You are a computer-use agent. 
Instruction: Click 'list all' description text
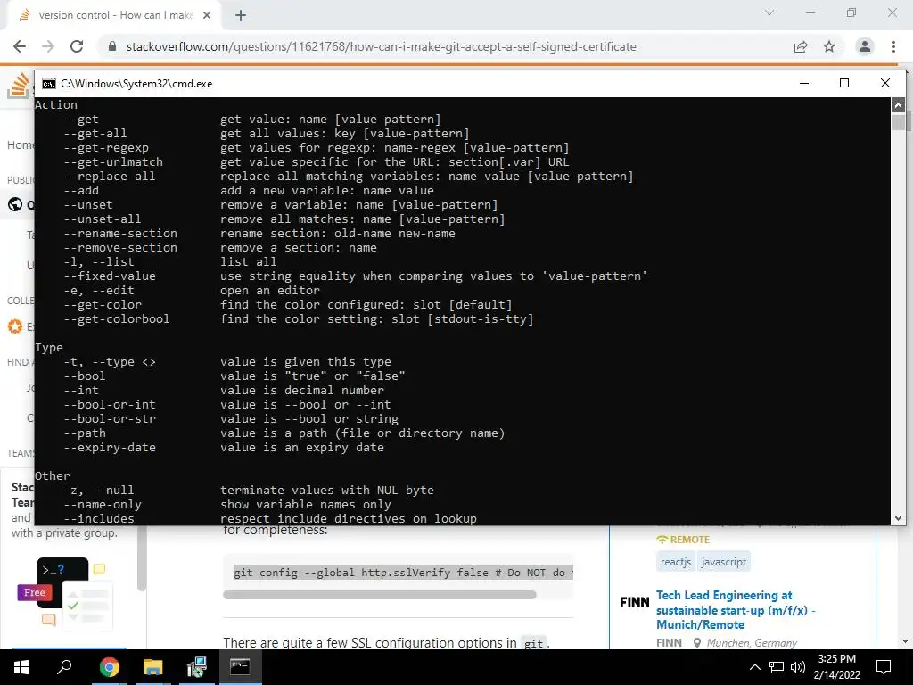(x=249, y=262)
